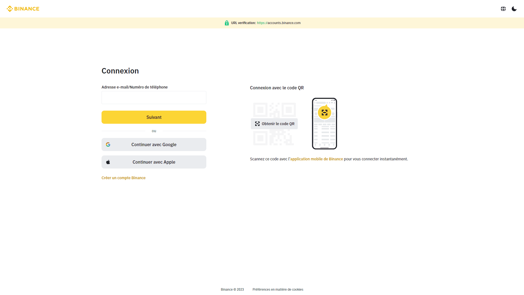Click the scan icon on phone illustration
The image size is (524, 295).
[x=324, y=113]
